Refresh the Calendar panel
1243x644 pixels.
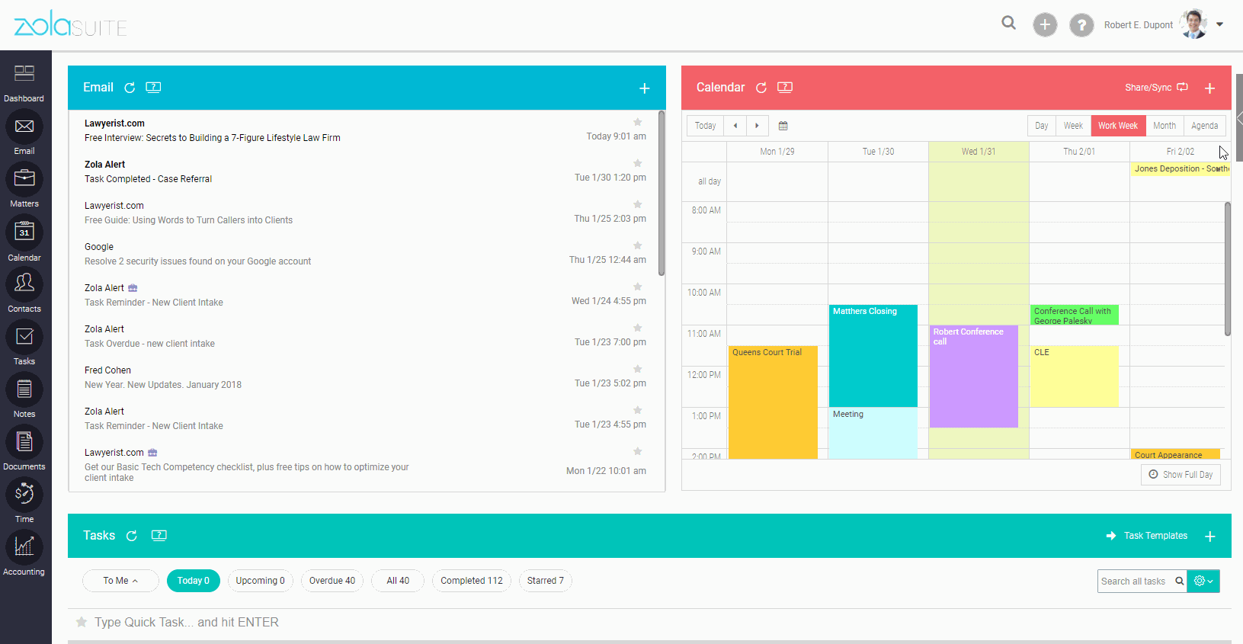761,88
